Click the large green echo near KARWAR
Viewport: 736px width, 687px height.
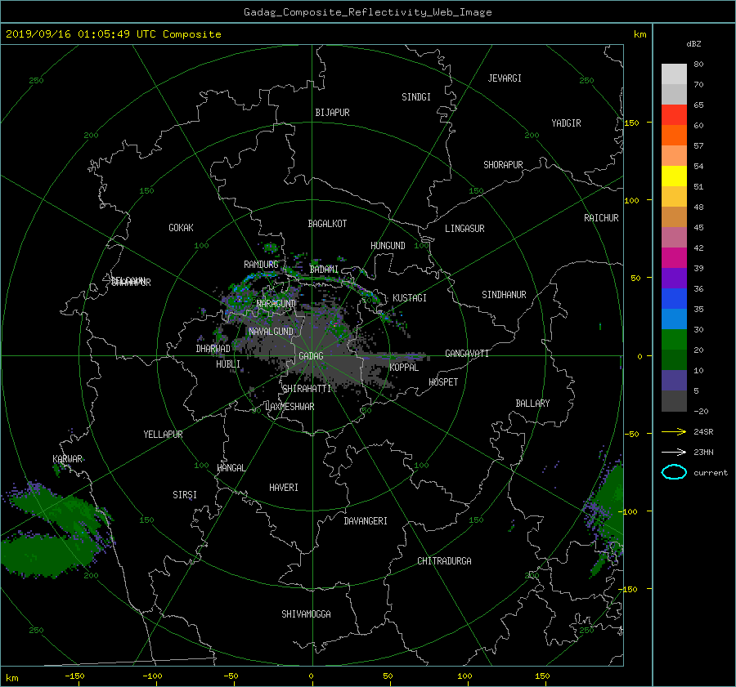[x=56, y=530]
